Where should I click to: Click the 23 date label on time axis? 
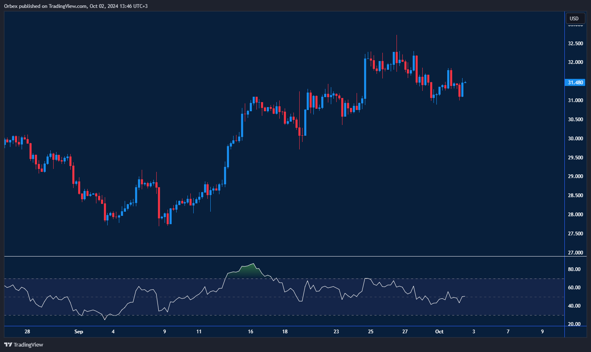pos(336,332)
